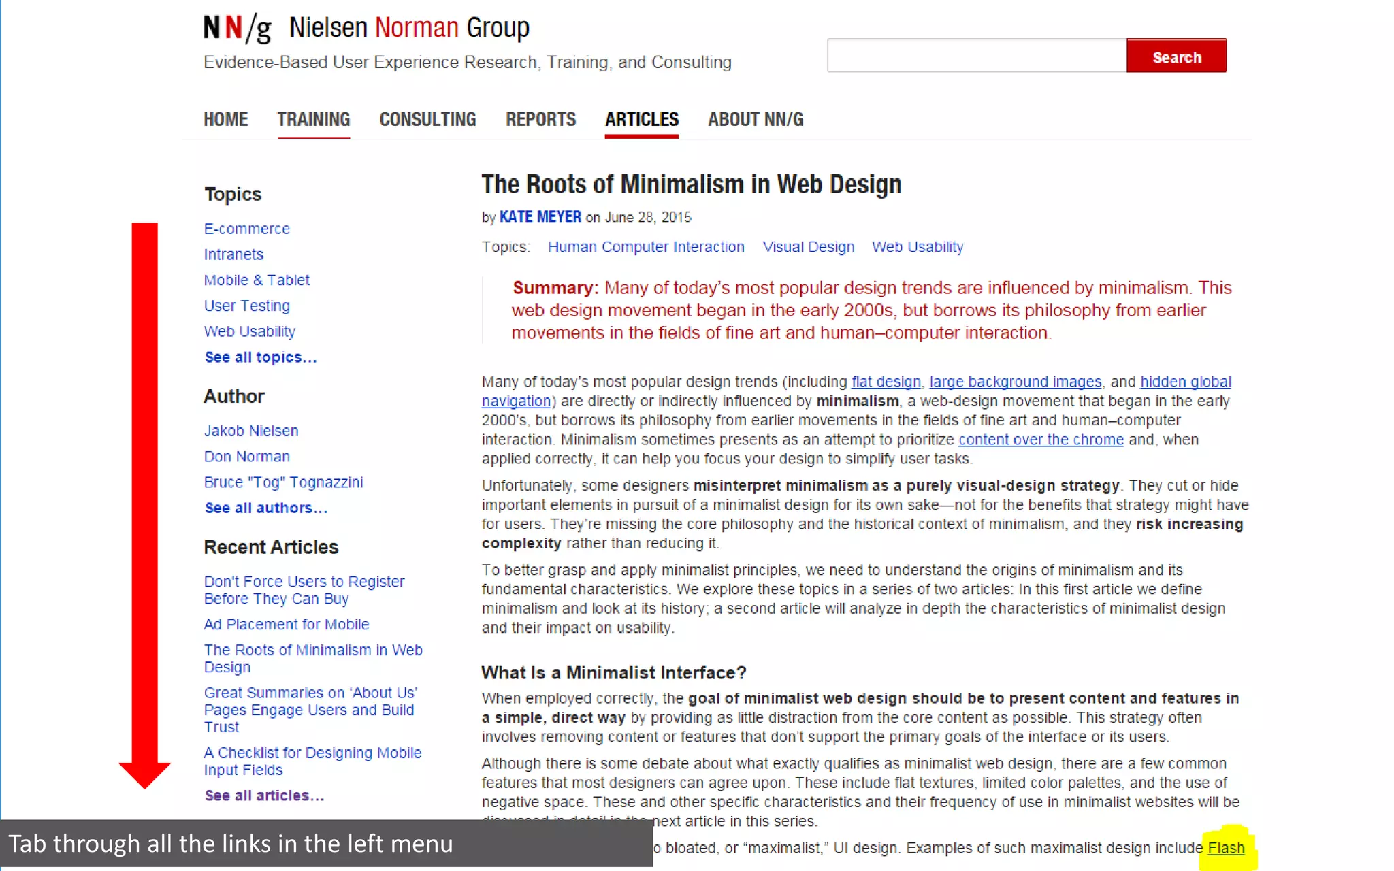Expand See all articles link
This screenshot has width=1394, height=871.
coord(264,795)
